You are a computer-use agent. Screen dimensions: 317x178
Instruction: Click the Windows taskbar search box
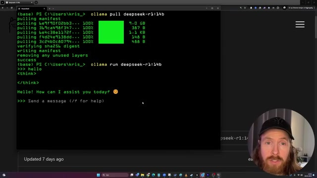pos(115,175)
